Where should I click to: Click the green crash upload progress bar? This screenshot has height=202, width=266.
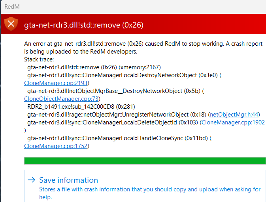tap(145, 161)
